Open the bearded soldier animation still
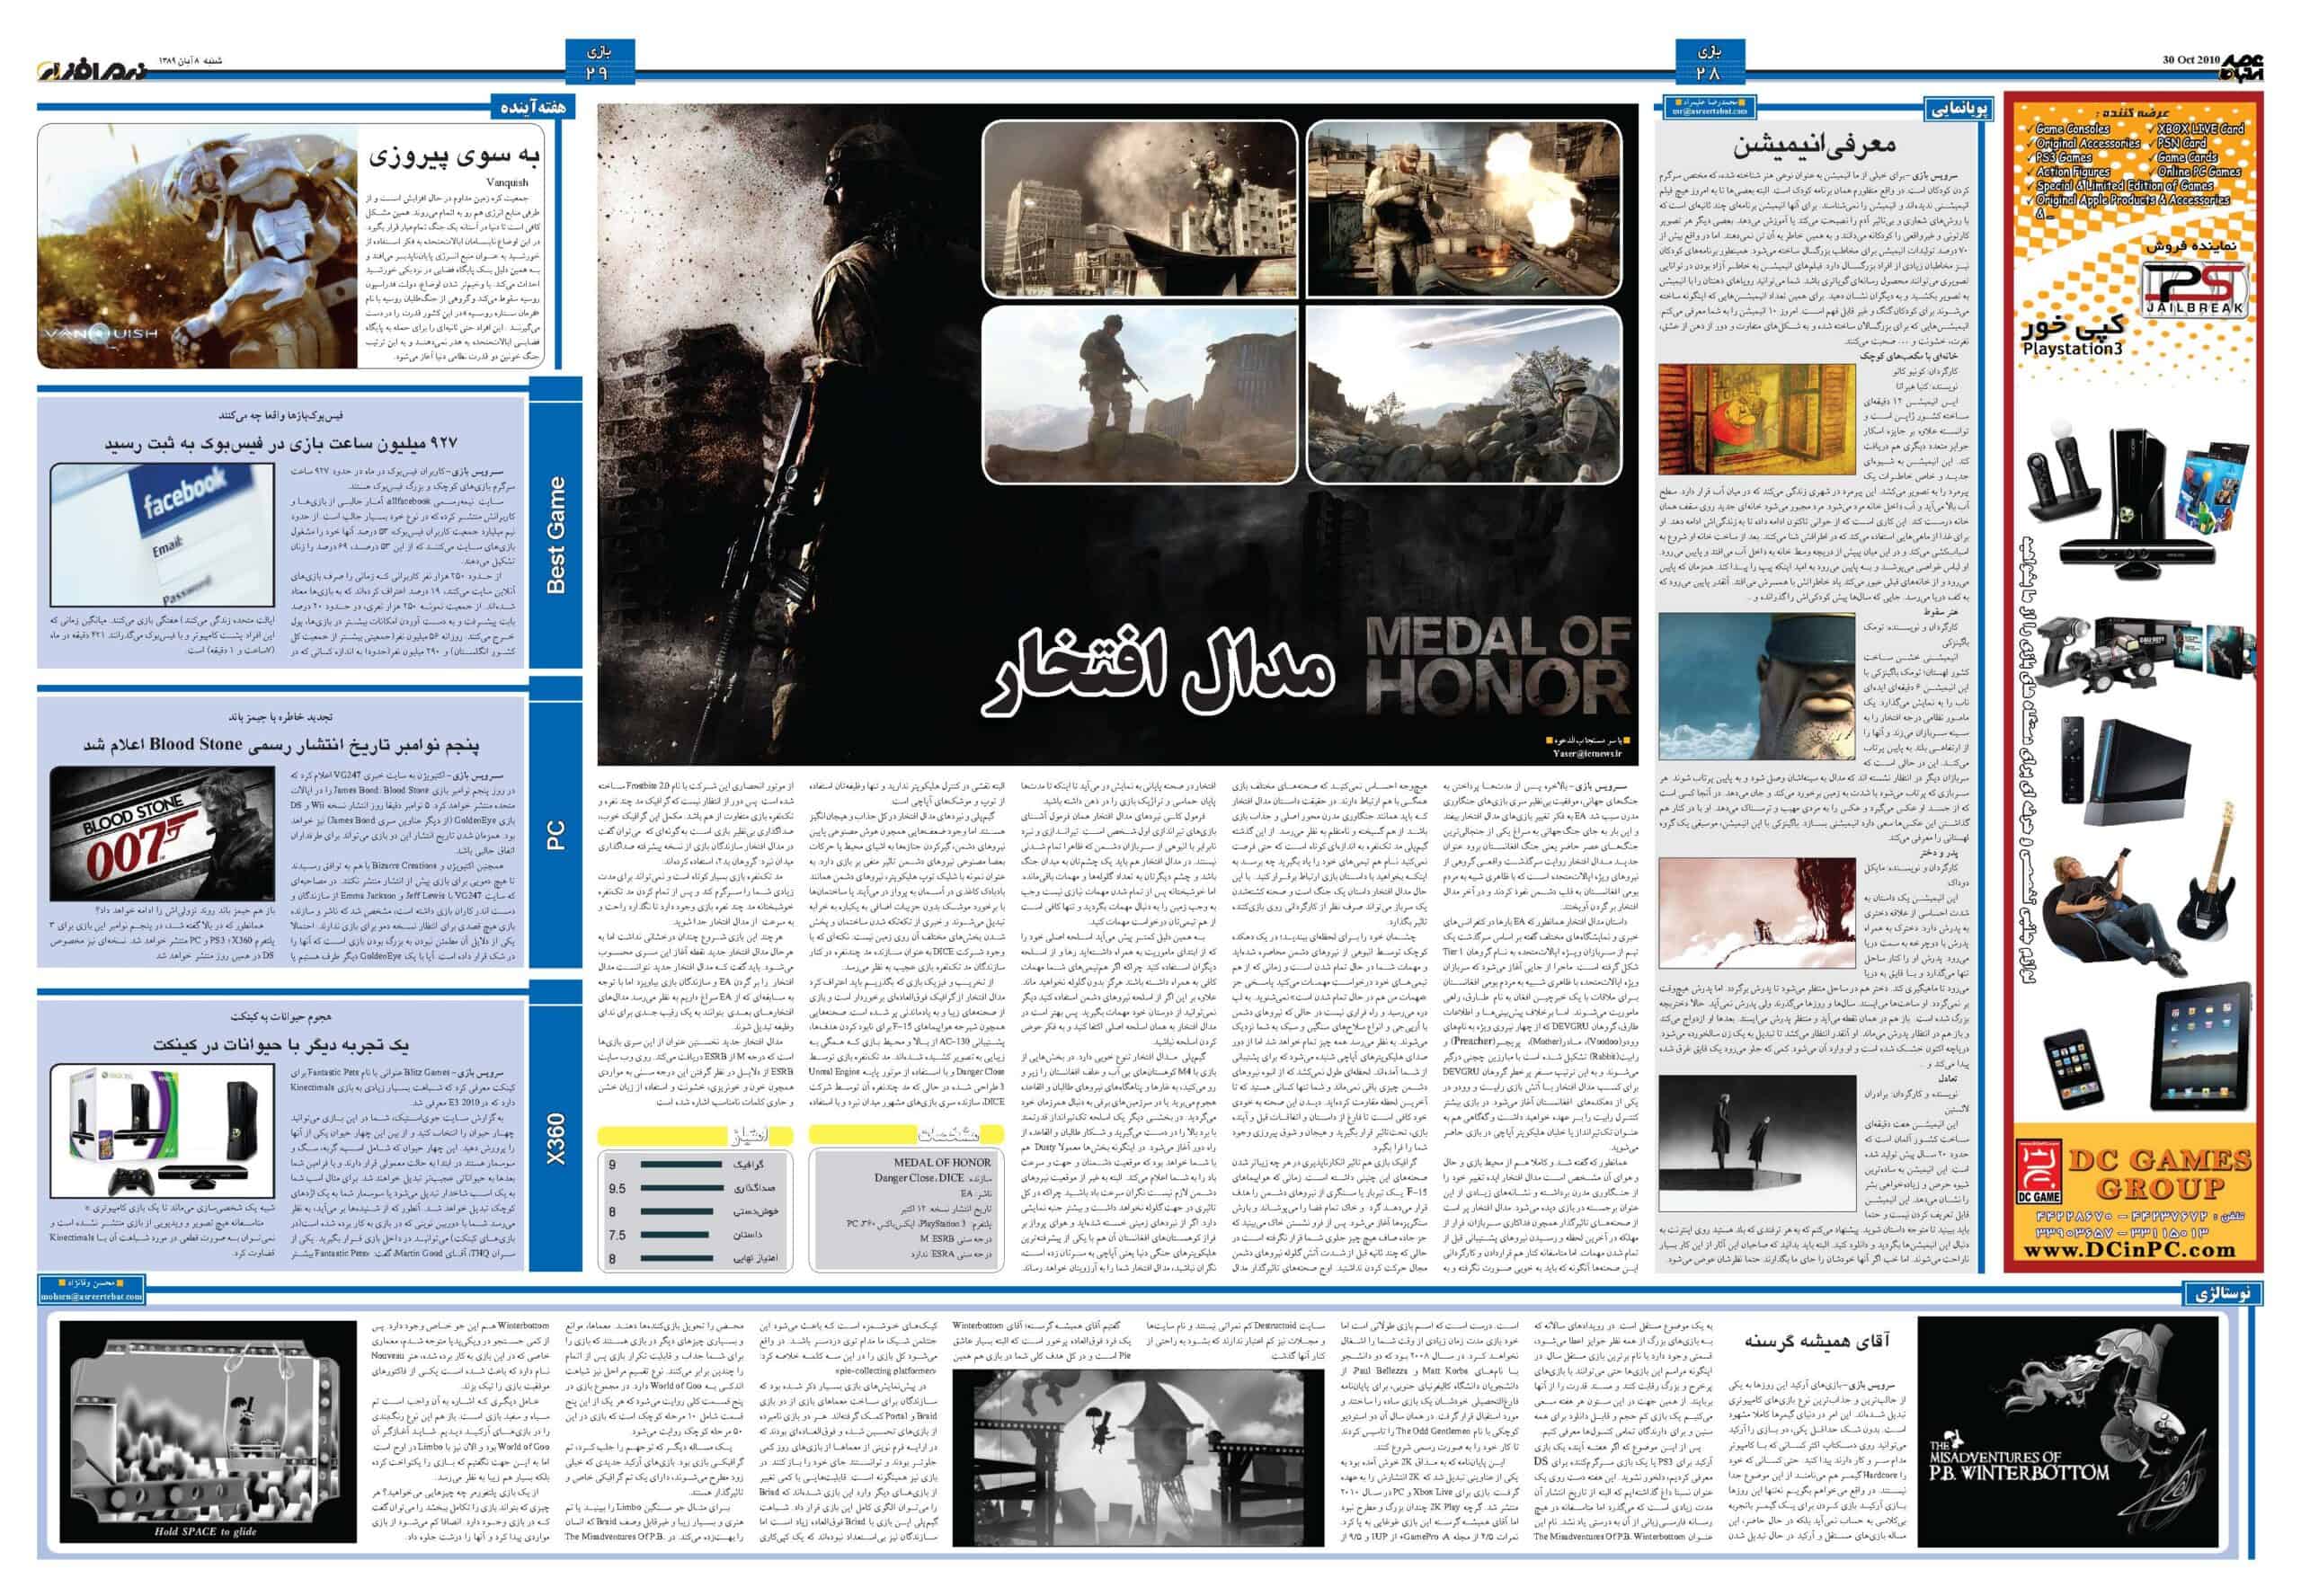The width and height of the screenshot is (2301, 1596). [x=1756, y=686]
